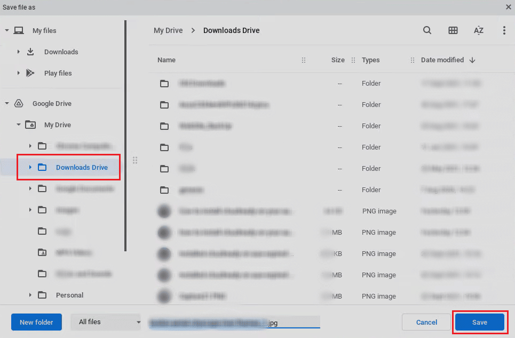The width and height of the screenshot is (515, 338).
Task: Click the descending arrow beside Date modified
Action: pyautogui.click(x=472, y=60)
